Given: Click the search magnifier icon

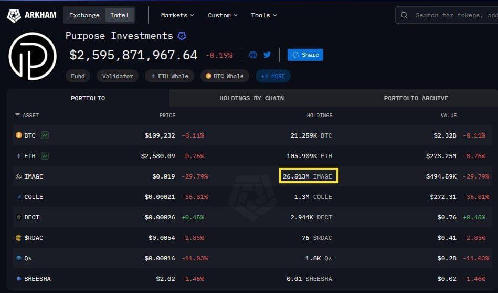Looking at the screenshot, I should pyautogui.click(x=404, y=15).
